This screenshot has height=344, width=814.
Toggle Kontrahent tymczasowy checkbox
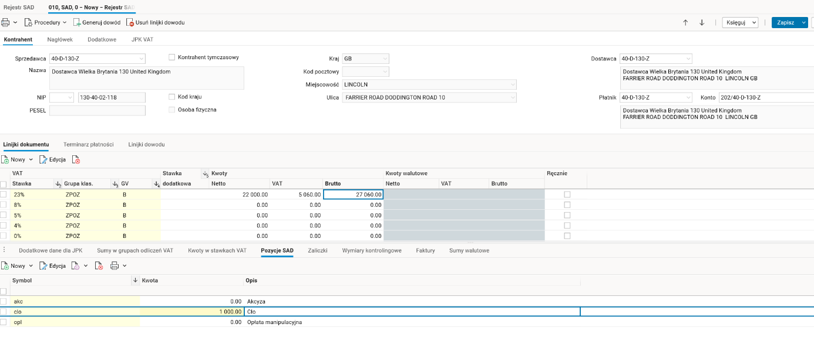(x=172, y=57)
